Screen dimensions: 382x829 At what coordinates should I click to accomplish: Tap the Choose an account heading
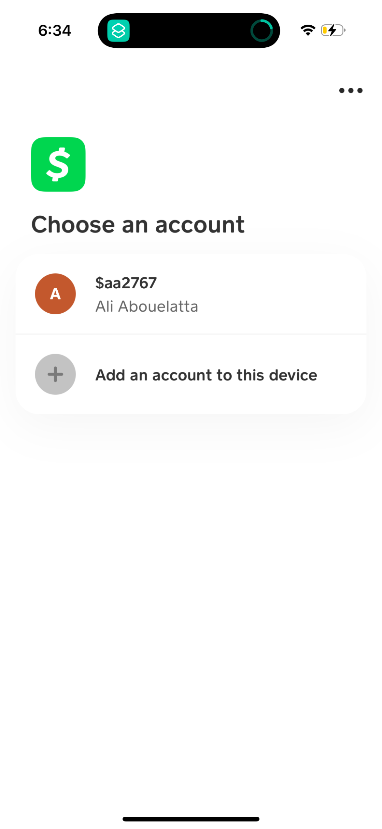(138, 224)
